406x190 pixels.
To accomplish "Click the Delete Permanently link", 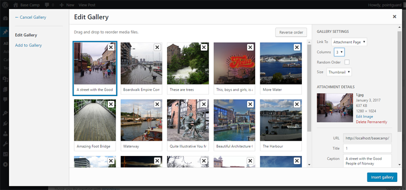I will point(371,122).
